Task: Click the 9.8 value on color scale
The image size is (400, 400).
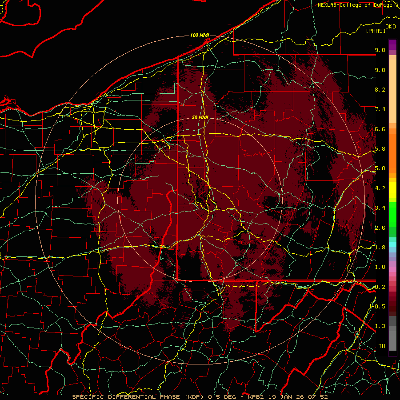Action: (380, 50)
